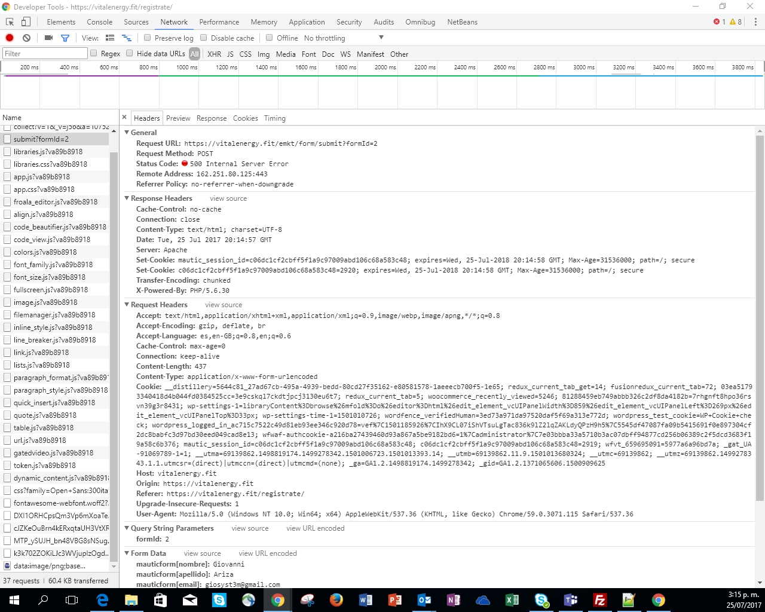Open Microsoft Word from the taskbar
765x612 pixels.
[x=366, y=600]
